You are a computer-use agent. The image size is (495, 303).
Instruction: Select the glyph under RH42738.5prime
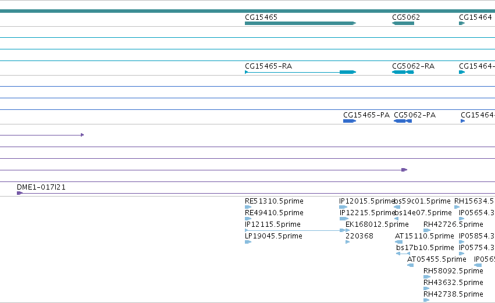pos(426,300)
